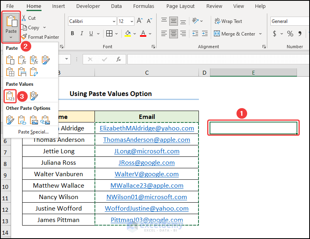Viewport: 310px width, 239px height.
Task: Expand the General number format dropdown
Action: [290, 21]
